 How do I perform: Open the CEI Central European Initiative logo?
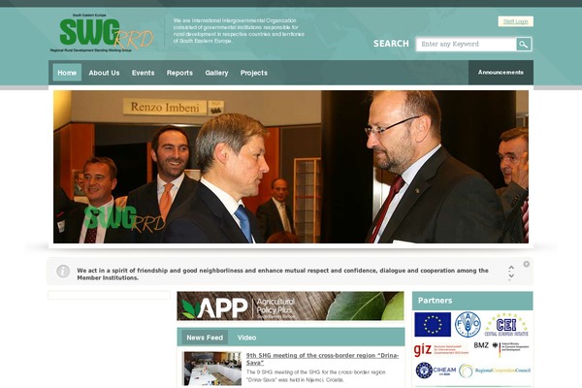pos(506,325)
